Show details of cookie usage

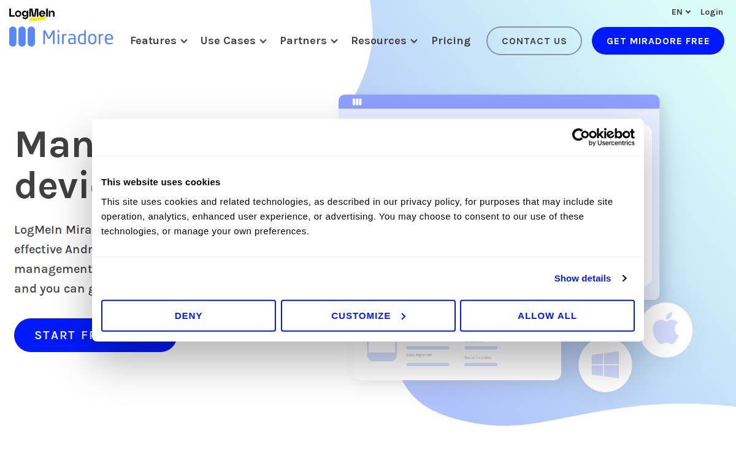coord(590,278)
